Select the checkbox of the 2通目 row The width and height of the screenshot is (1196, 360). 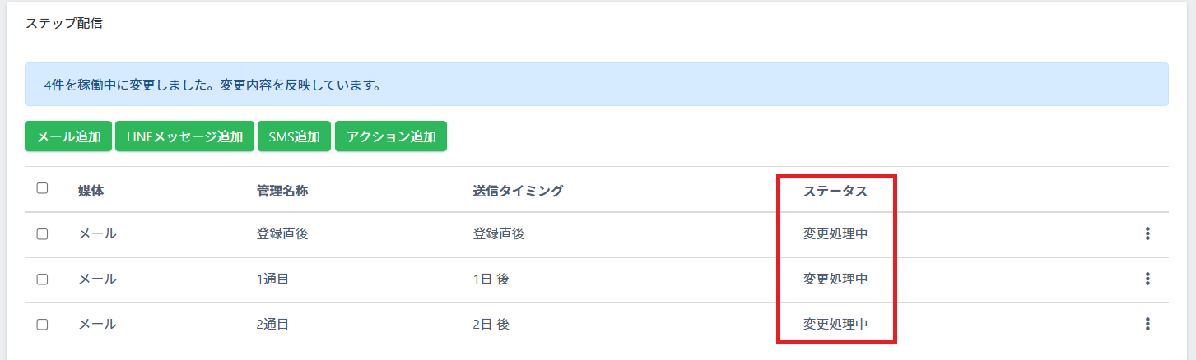tap(42, 325)
